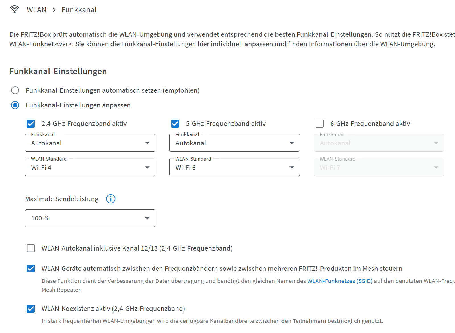This screenshot has width=455, height=333.
Task: Open the WLAN-Funknetzes (SSID) link
Action: point(340,281)
